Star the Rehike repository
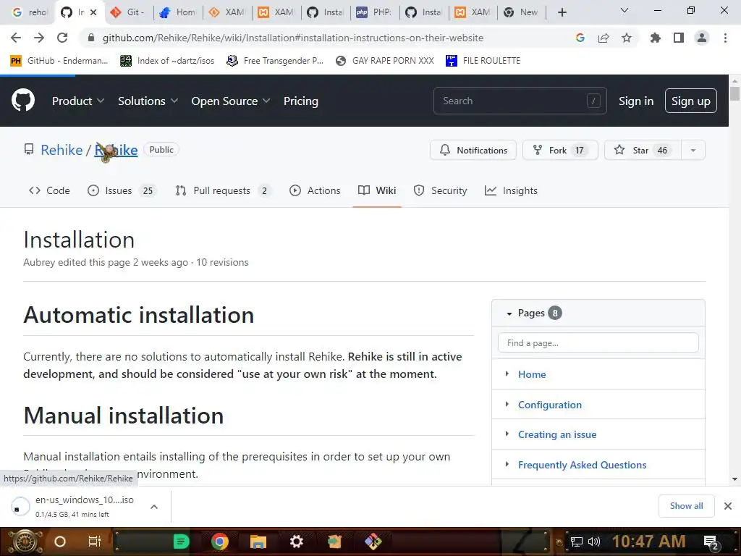 [643, 151]
